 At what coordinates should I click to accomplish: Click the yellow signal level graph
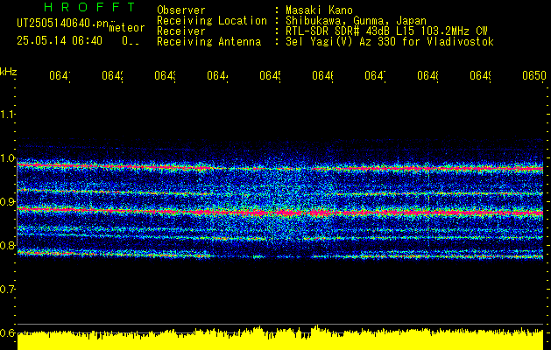(280, 338)
